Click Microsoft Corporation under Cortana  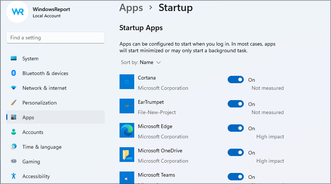163,88
